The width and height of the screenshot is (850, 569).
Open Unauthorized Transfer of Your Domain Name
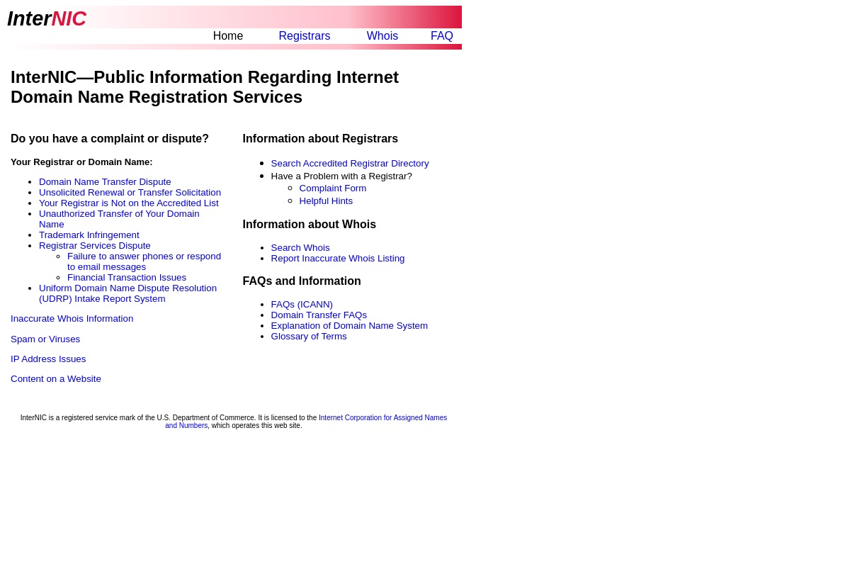[119, 219]
